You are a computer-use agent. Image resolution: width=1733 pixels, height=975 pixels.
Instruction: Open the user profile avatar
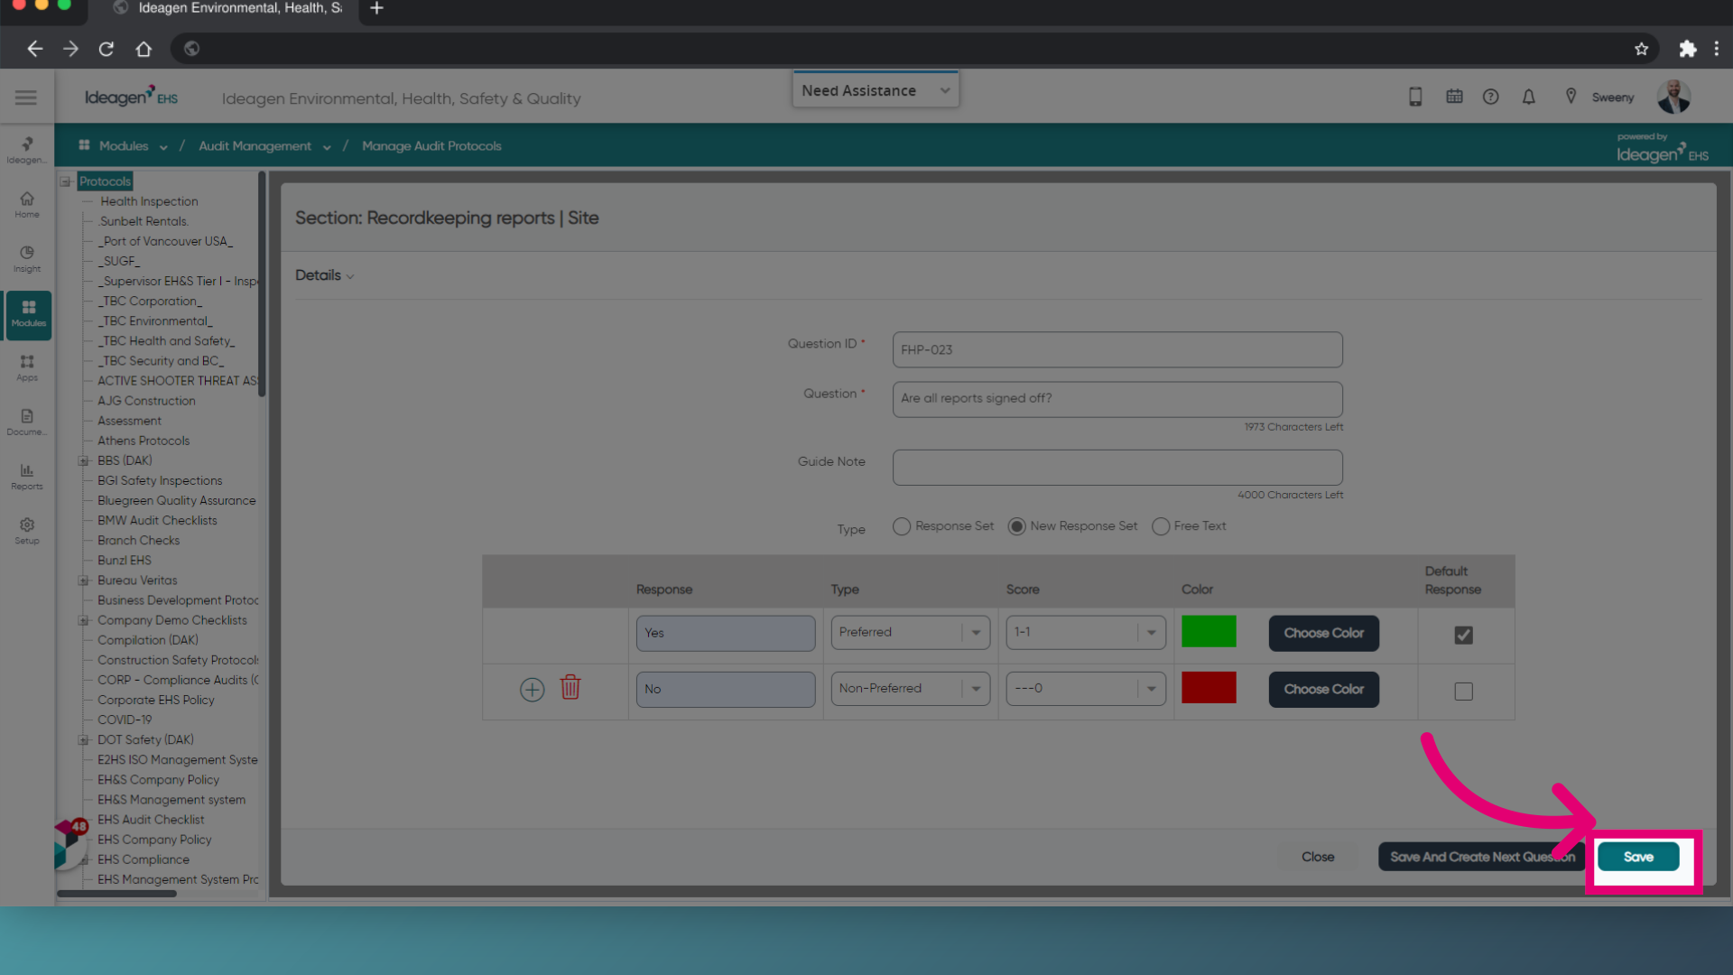[1674, 97]
